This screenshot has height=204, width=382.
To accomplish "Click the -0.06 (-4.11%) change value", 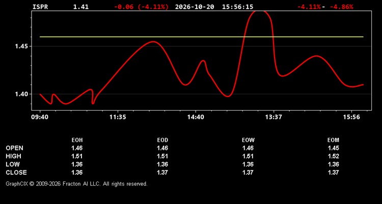I will tap(141, 7).
